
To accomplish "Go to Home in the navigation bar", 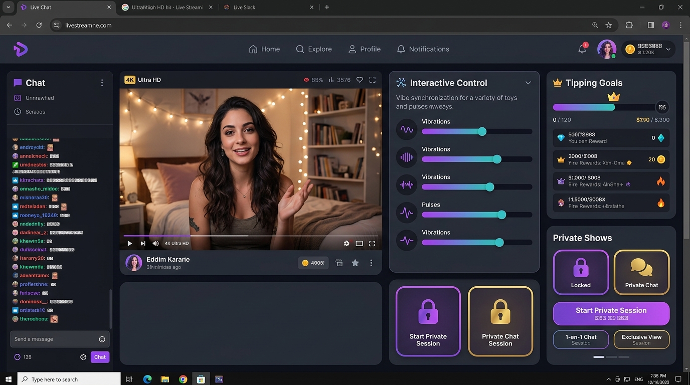I will (x=264, y=49).
